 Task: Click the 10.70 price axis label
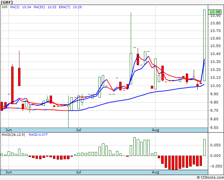point(215,31)
